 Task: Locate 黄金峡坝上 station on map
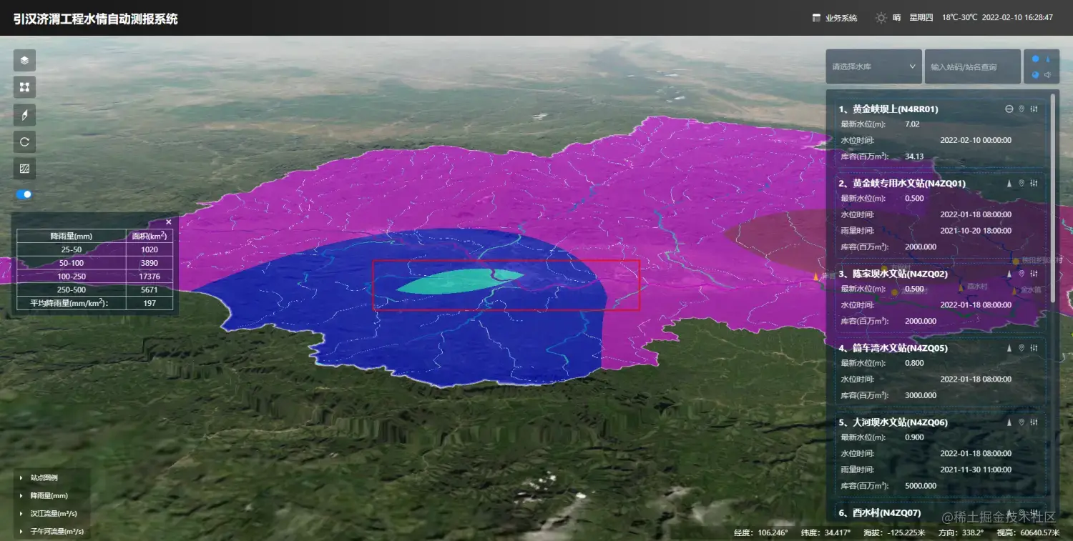[1021, 109]
